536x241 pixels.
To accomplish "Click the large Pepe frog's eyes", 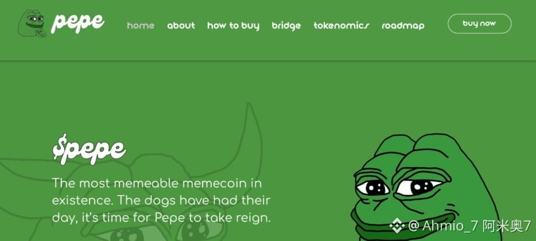I will (399, 187).
